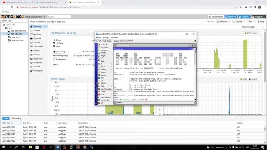Image resolution: width=267 pixels, height=150 pixels.
Task: Expand the Dude submenu in WinBox
Action: (x=105, y=95)
